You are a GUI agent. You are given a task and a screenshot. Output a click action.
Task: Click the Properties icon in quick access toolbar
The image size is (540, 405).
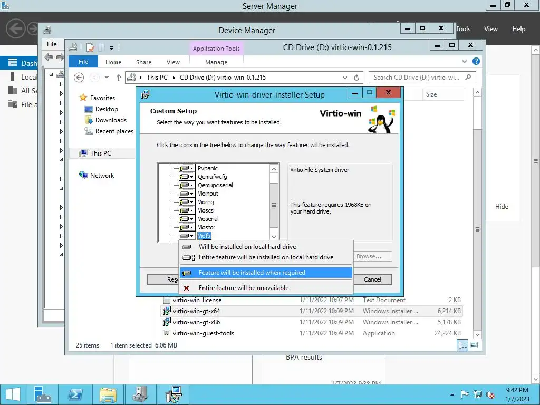point(90,47)
